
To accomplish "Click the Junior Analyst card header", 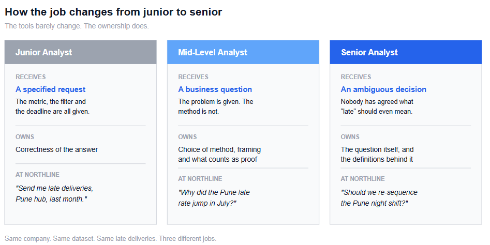I will (x=80, y=52).
